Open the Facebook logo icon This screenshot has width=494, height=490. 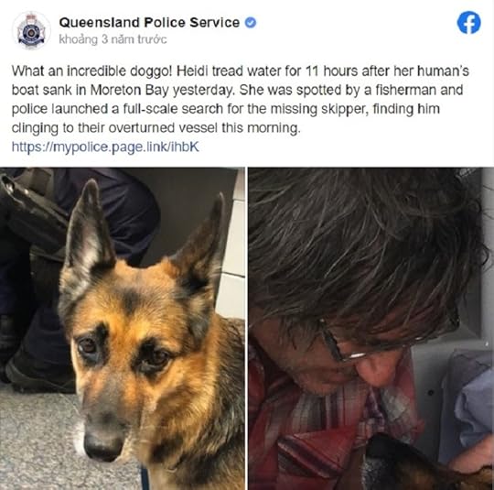click(x=468, y=23)
